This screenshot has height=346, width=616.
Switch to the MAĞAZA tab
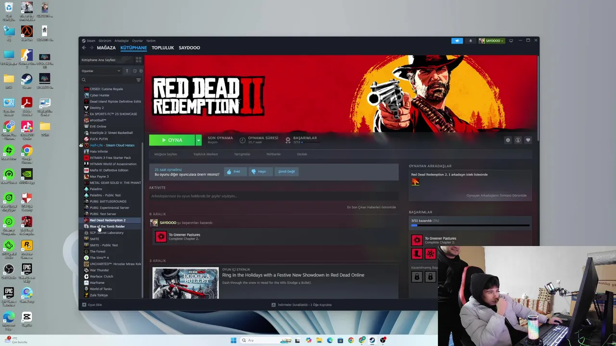pyautogui.click(x=106, y=48)
